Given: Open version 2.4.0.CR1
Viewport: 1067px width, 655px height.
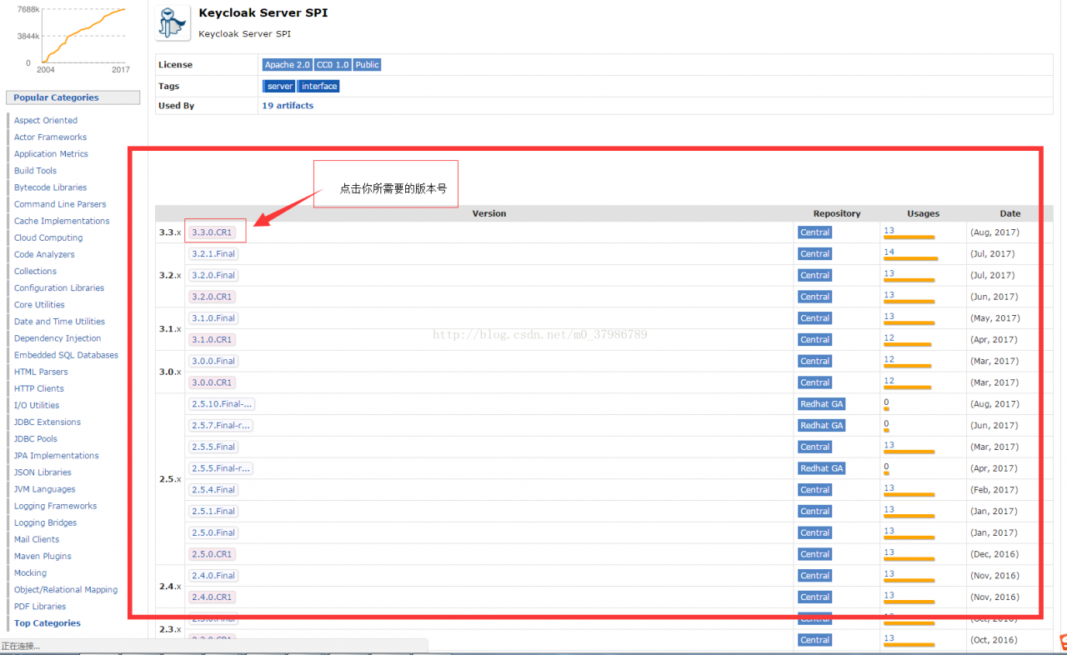Looking at the screenshot, I should (212, 597).
